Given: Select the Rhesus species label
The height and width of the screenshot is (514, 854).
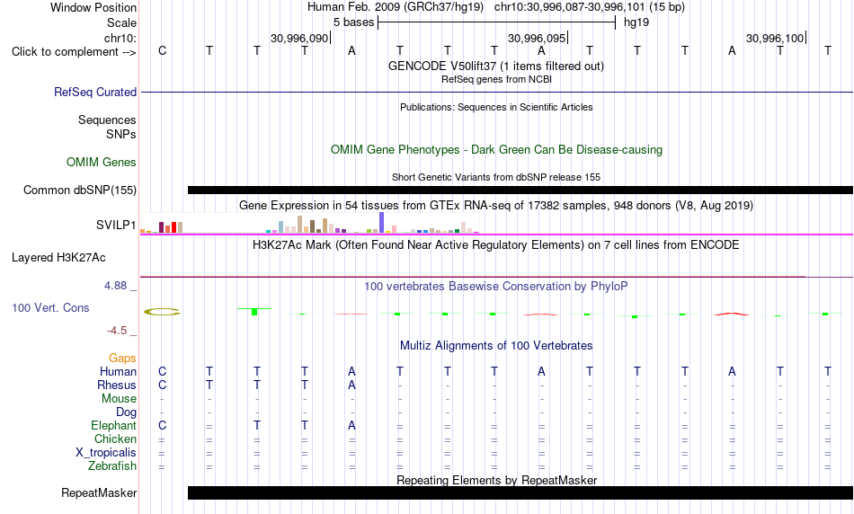Looking at the screenshot, I should (117, 385).
